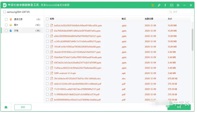Open the feedback chat icon
197x113 pixels.
point(172,5)
